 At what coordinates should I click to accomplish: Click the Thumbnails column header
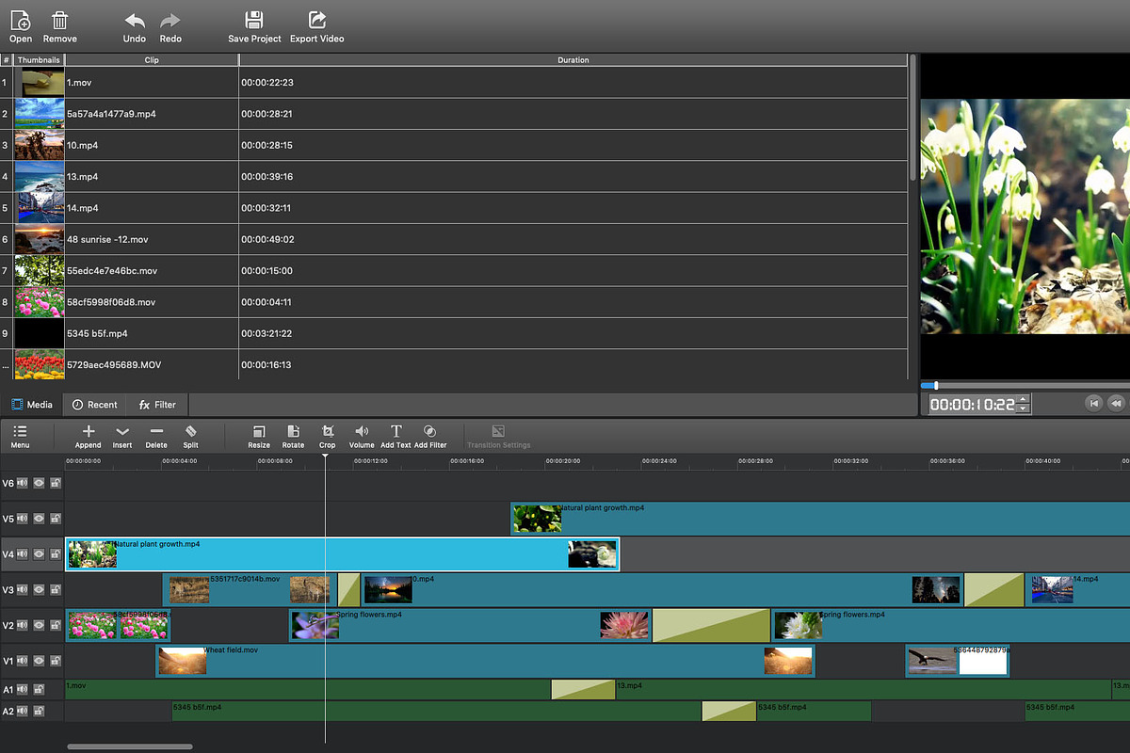coord(39,60)
